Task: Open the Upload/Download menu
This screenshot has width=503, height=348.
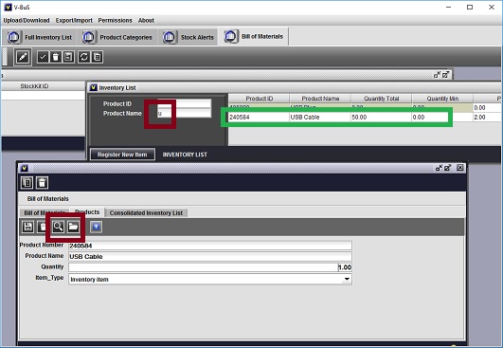Action: tap(27, 20)
